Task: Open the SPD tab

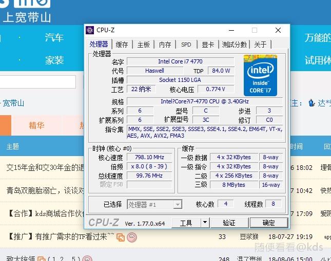Action: [x=186, y=45]
